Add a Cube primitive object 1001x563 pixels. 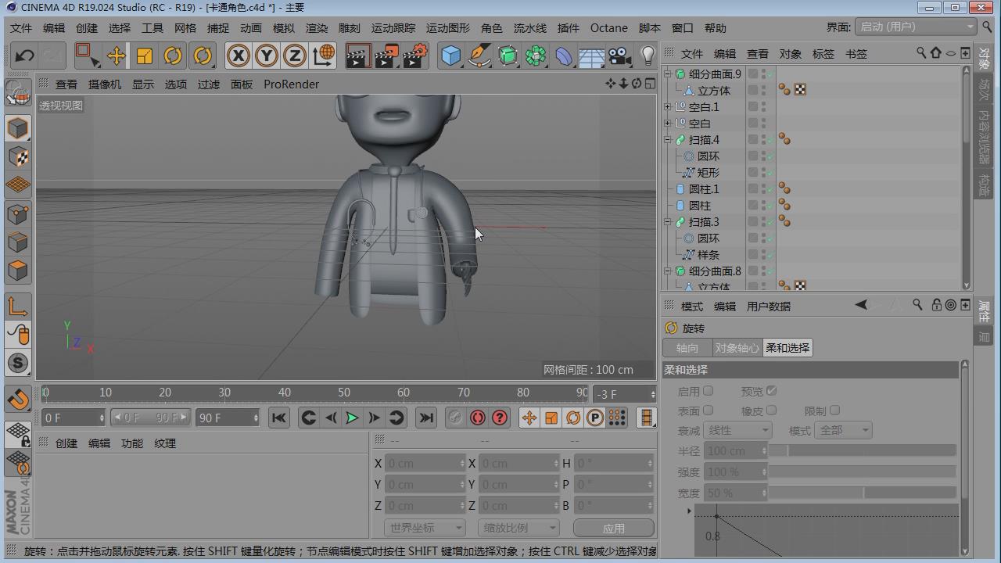pyautogui.click(x=451, y=56)
